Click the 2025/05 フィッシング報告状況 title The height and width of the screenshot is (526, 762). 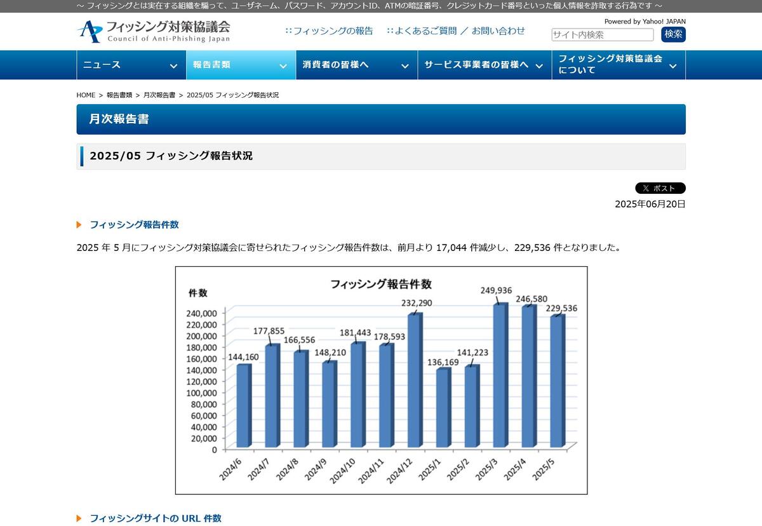coord(171,156)
